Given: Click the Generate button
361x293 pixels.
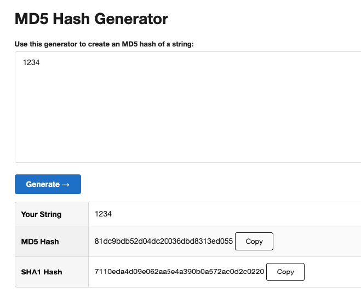Looking at the screenshot, I should [48, 184].
